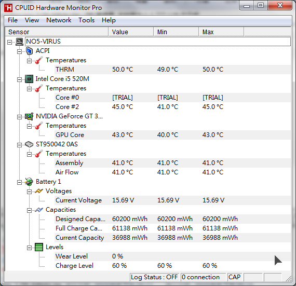Screen dimensions: 296x286
Task: Collapse the Levels group
Action: click(29, 248)
